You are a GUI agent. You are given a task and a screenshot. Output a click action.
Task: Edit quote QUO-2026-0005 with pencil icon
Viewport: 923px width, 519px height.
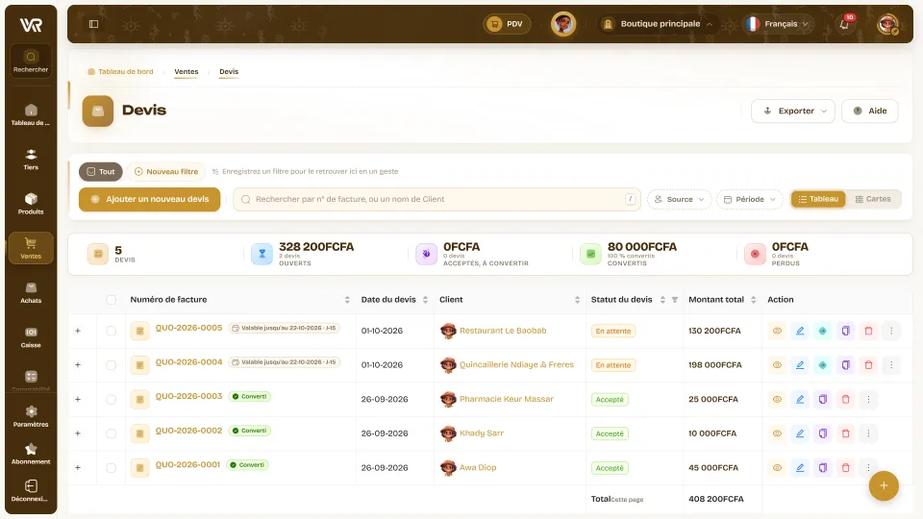pos(800,331)
